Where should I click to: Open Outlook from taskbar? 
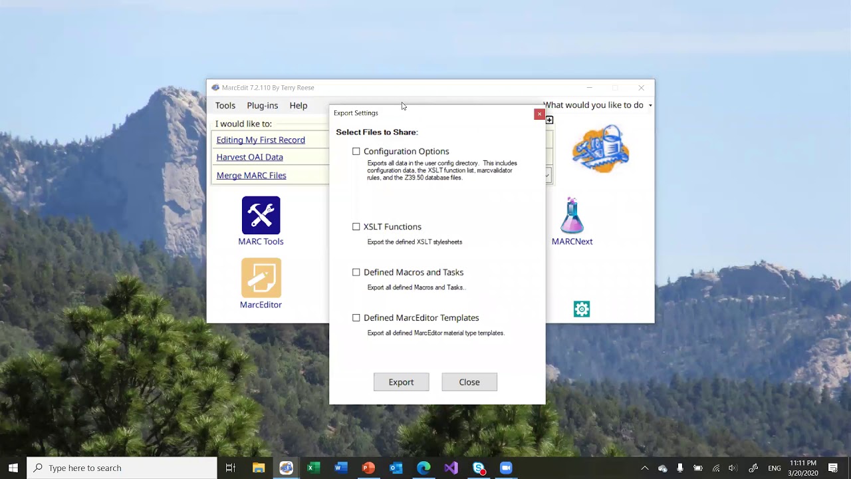click(x=396, y=468)
